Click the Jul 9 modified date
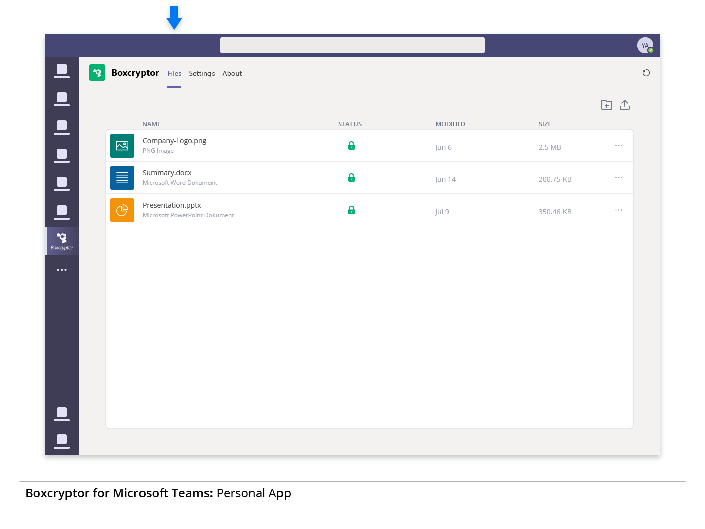The width and height of the screenshot is (705, 529). (x=442, y=212)
